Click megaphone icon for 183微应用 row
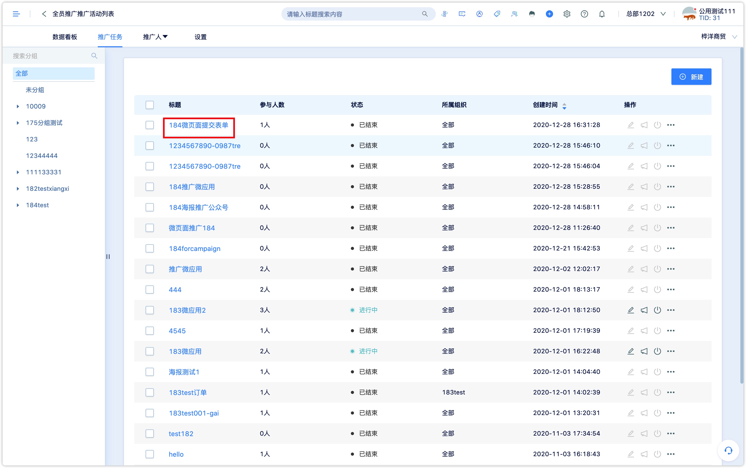This screenshot has height=468, width=746. [644, 351]
